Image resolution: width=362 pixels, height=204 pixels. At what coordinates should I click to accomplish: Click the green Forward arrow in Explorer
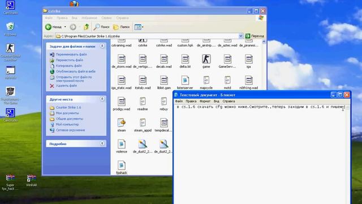(73, 27)
